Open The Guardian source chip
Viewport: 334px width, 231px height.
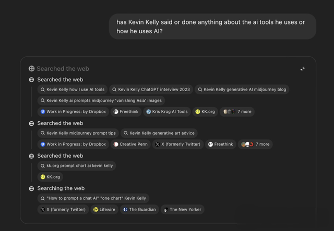tap(139, 210)
